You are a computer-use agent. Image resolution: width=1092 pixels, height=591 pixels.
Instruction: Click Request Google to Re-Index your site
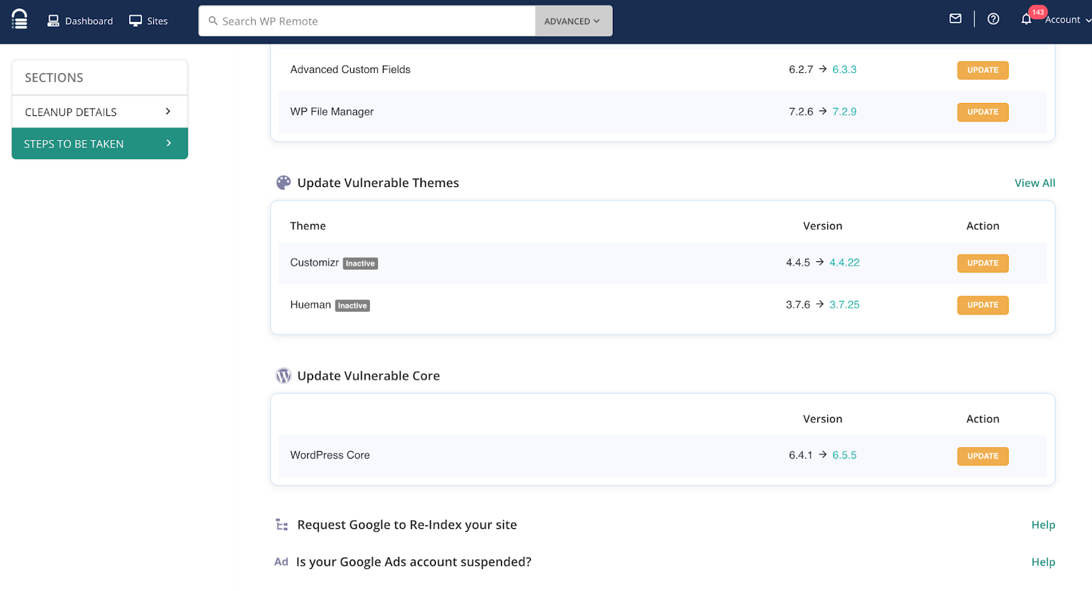(x=407, y=525)
